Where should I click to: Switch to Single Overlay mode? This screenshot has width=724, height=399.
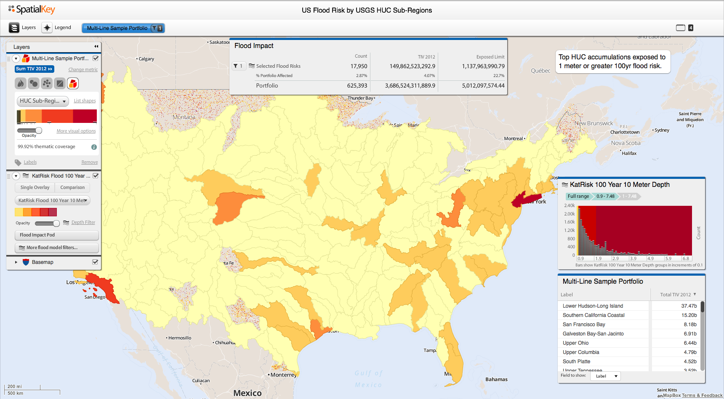[35, 188]
